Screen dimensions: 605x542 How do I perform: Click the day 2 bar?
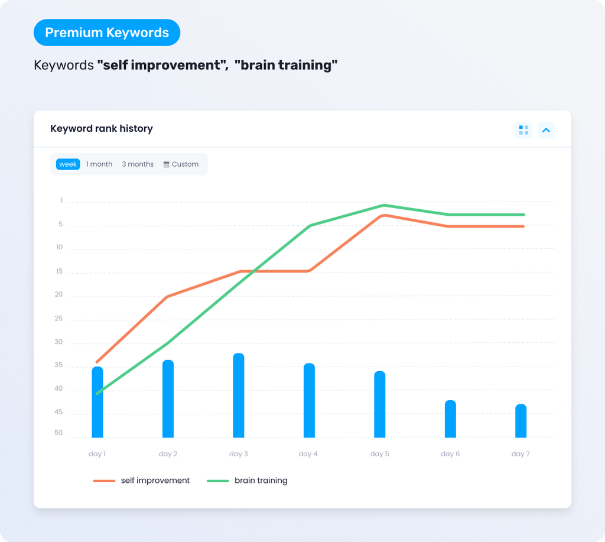168,399
